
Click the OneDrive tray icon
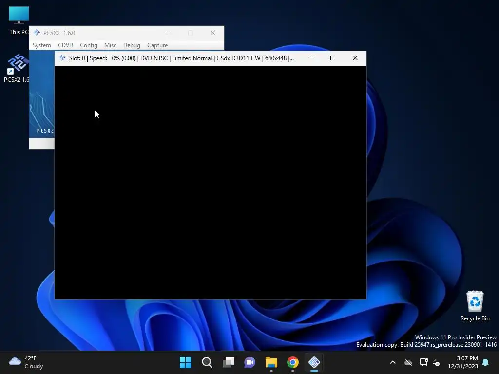coord(408,362)
